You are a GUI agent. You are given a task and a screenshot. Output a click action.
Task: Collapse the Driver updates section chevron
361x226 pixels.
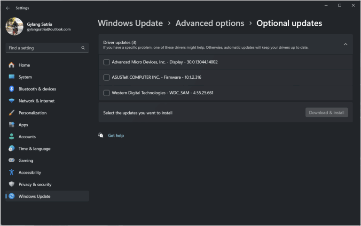345,45
